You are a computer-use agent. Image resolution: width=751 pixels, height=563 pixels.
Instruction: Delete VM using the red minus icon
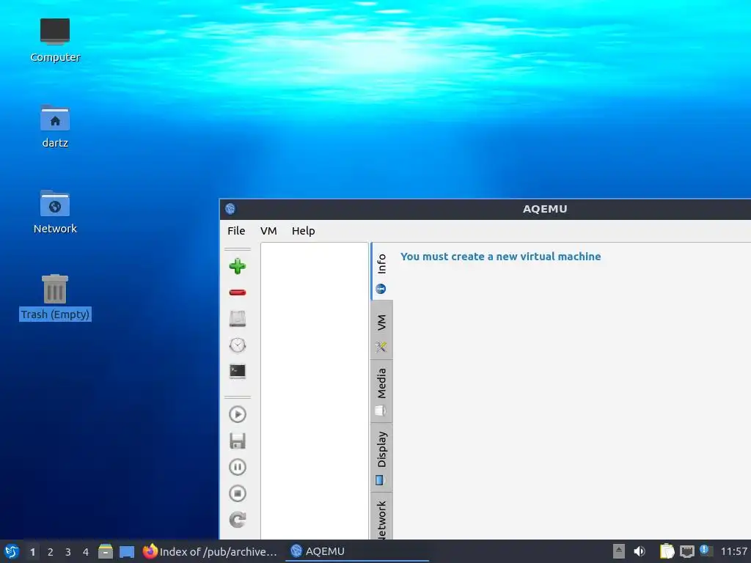(x=238, y=292)
